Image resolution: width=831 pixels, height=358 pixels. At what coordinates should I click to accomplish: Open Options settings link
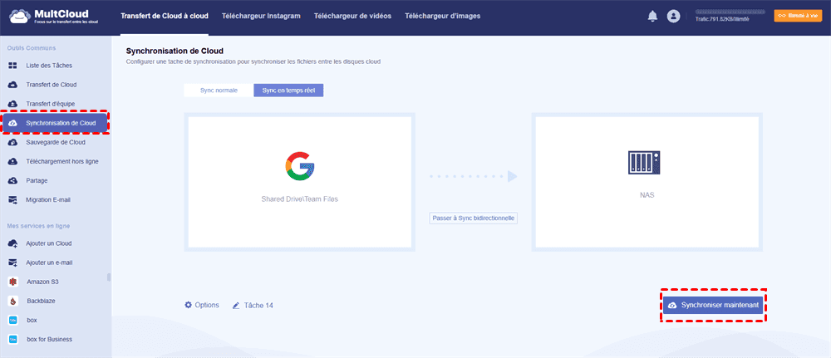click(202, 305)
